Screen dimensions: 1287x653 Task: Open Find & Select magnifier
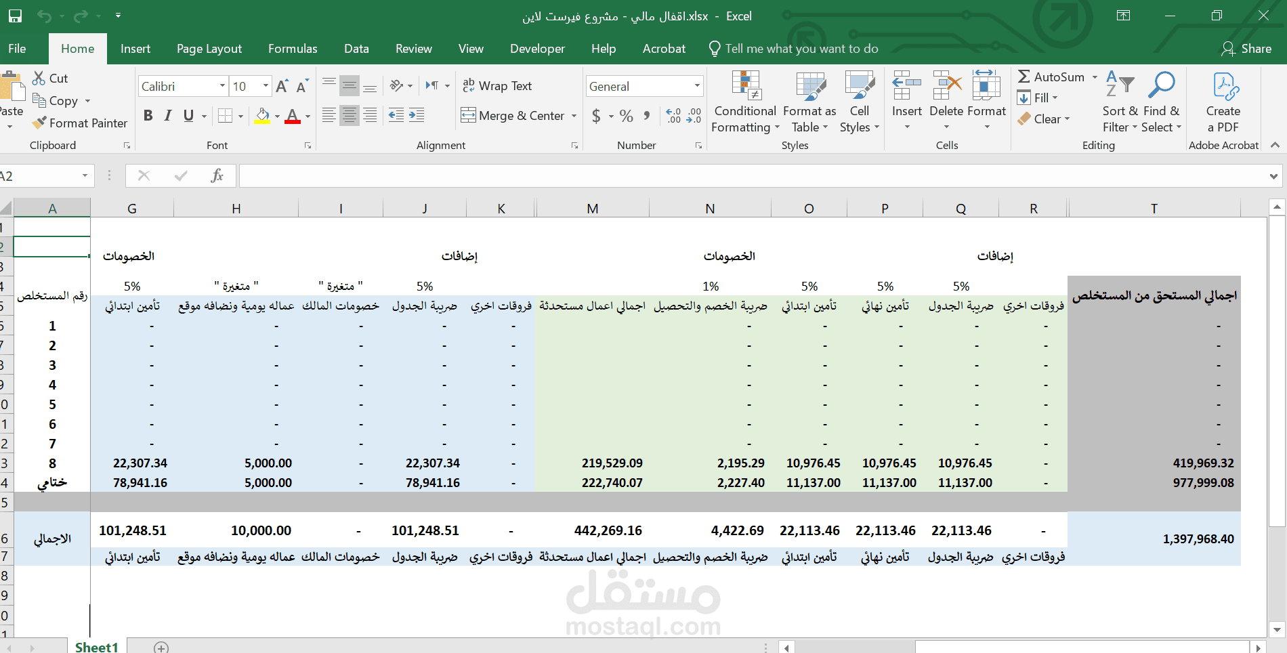pos(1161,102)
